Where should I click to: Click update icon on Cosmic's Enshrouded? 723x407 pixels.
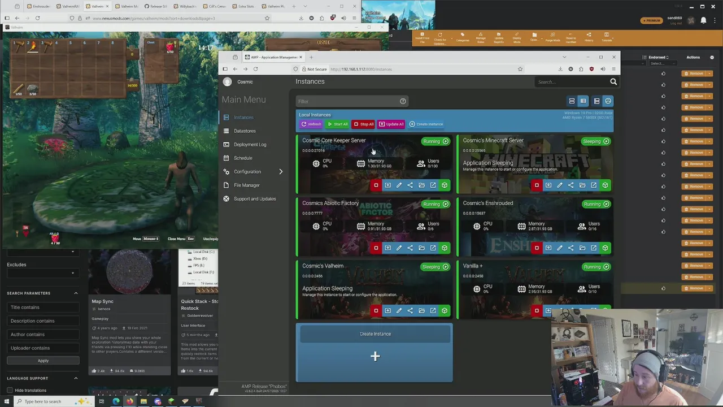[x=548, y=248]
